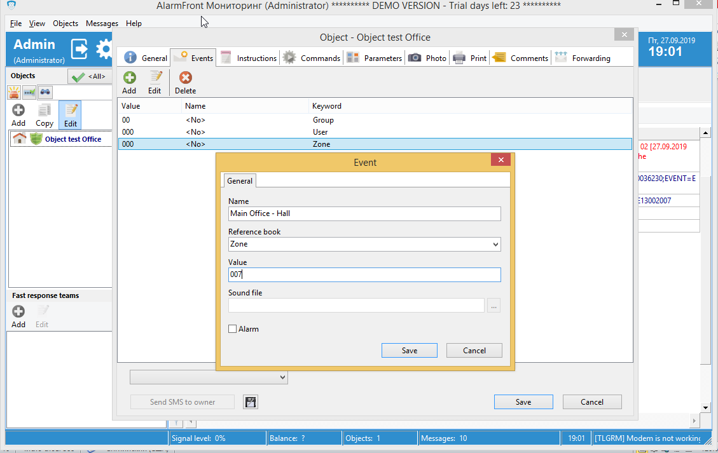Click the Value field containing 007
The image size is (718, 453).
click(364, 274)
